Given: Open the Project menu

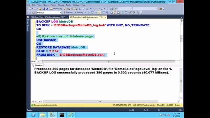Looking at the screenshot, I should (x=53, y=5).
